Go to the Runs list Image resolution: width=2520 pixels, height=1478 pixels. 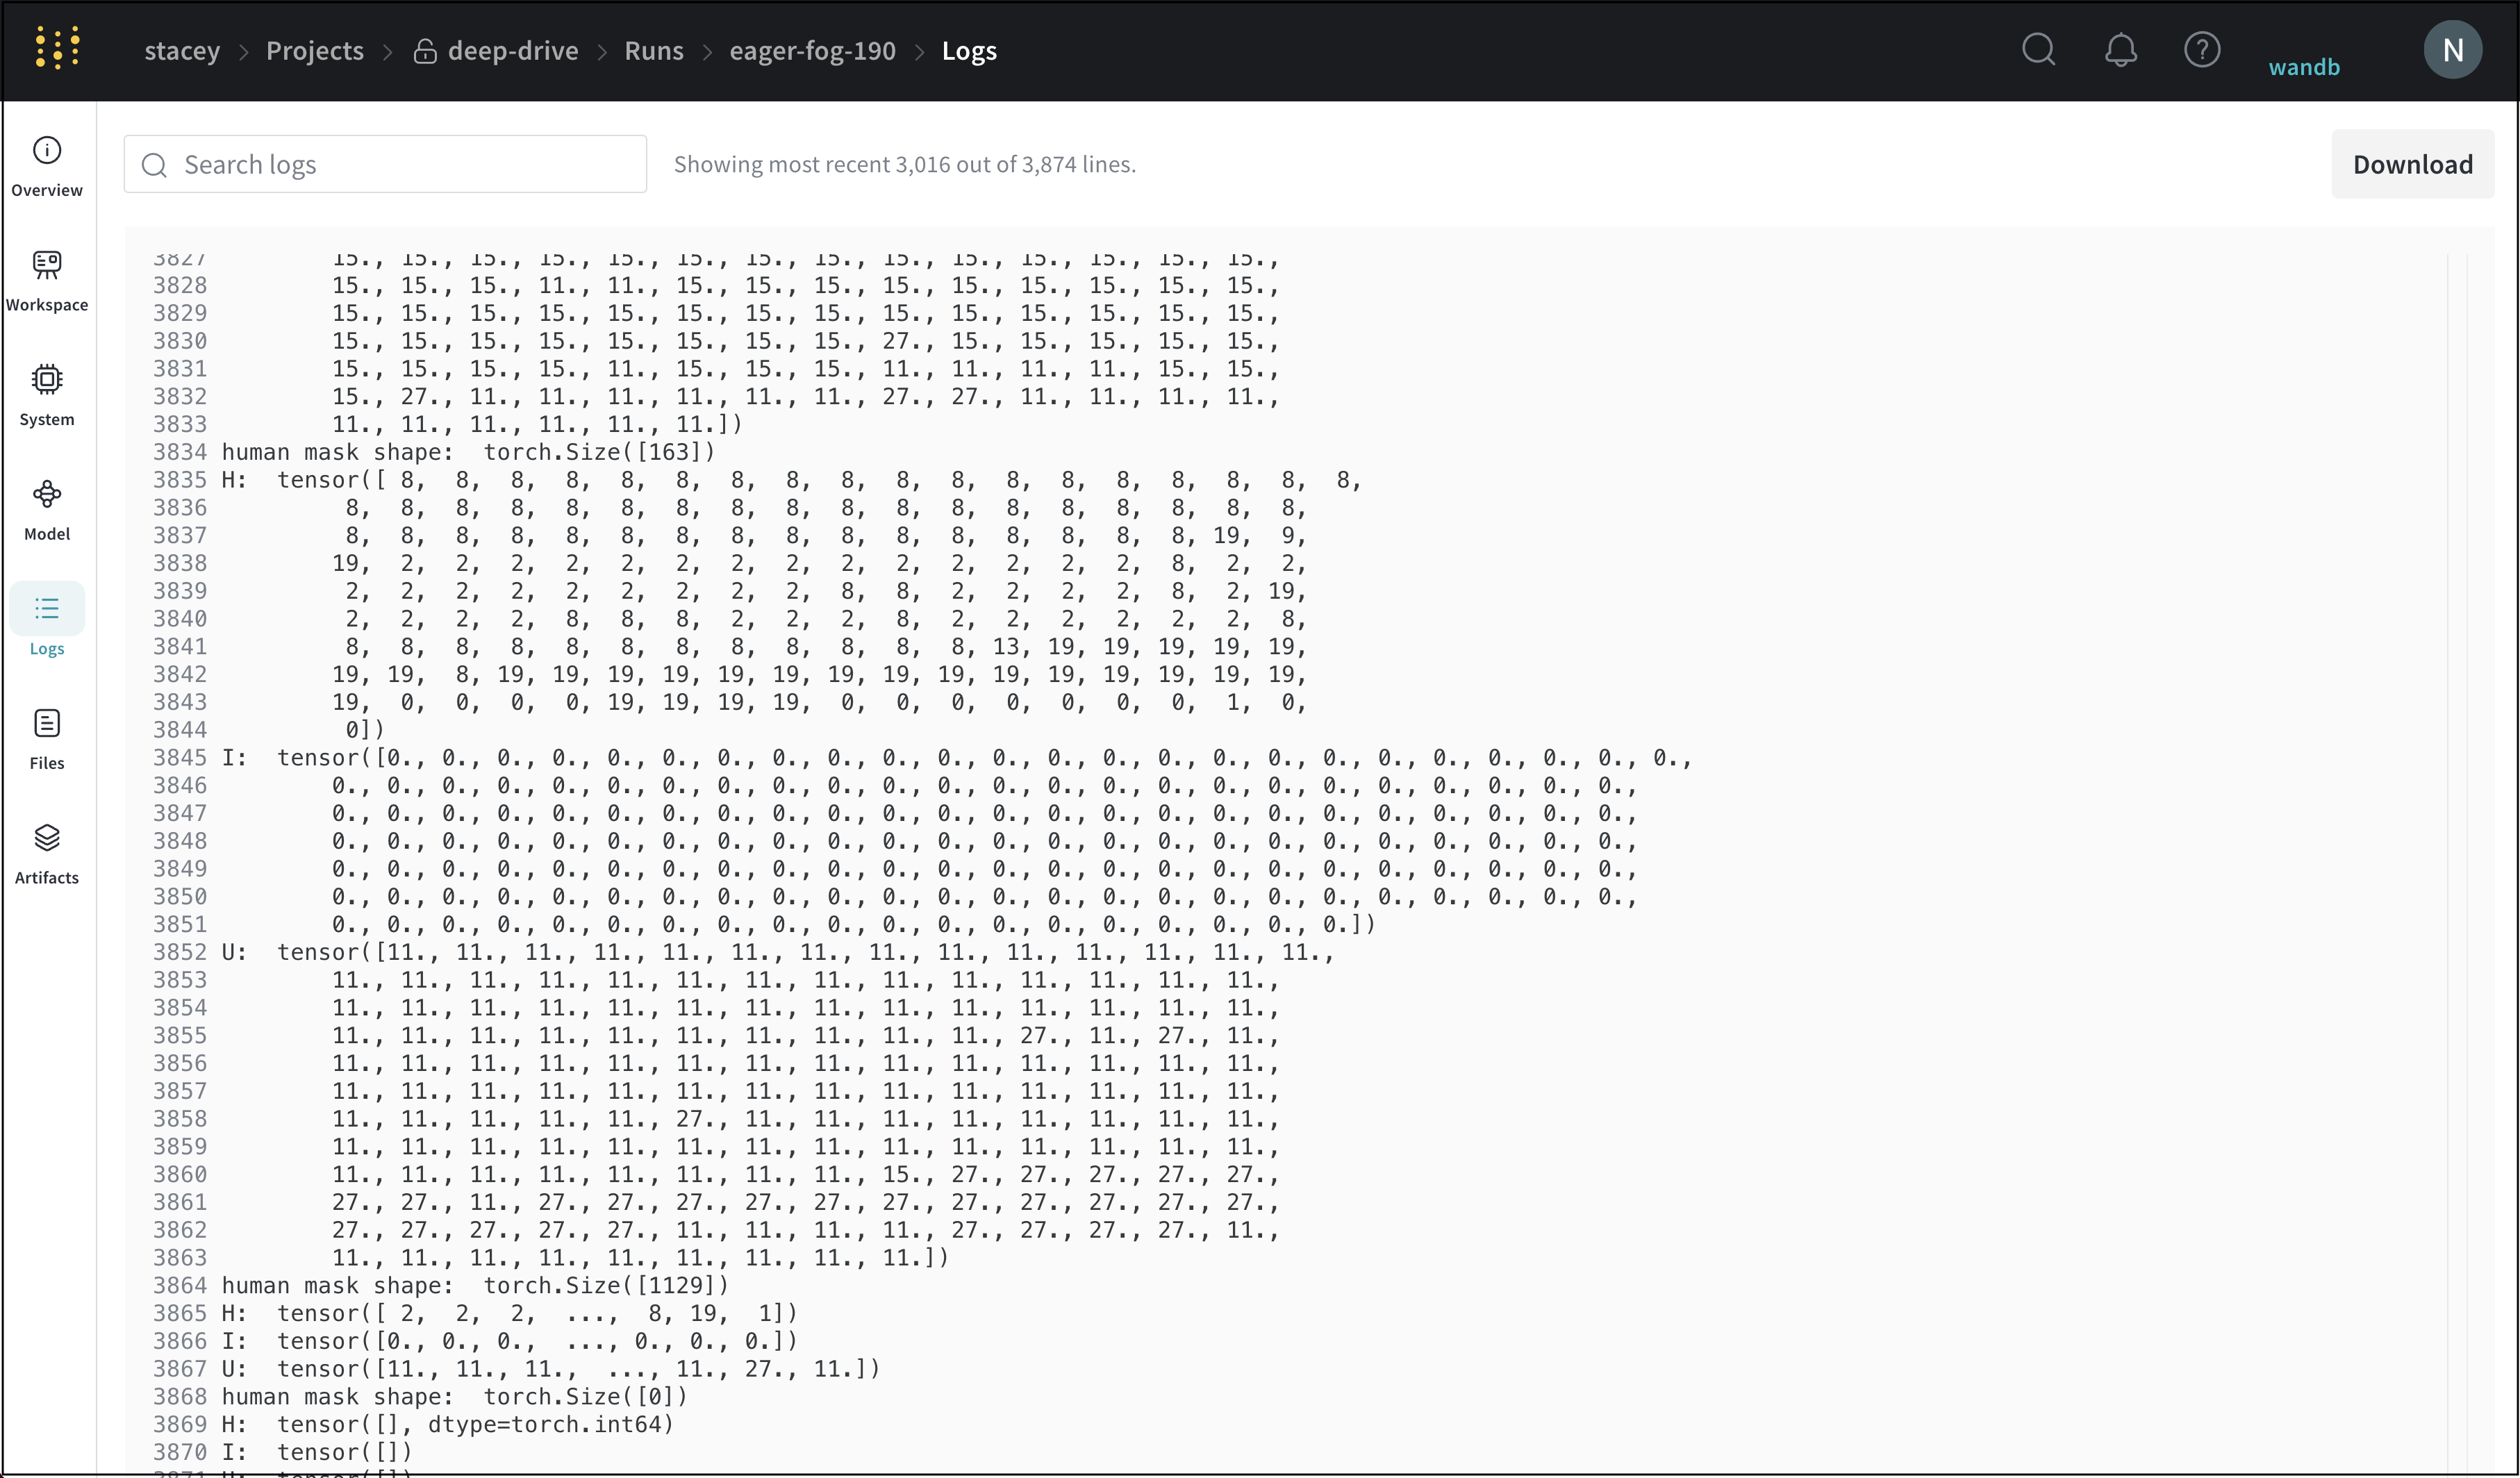tap(653, 50)
